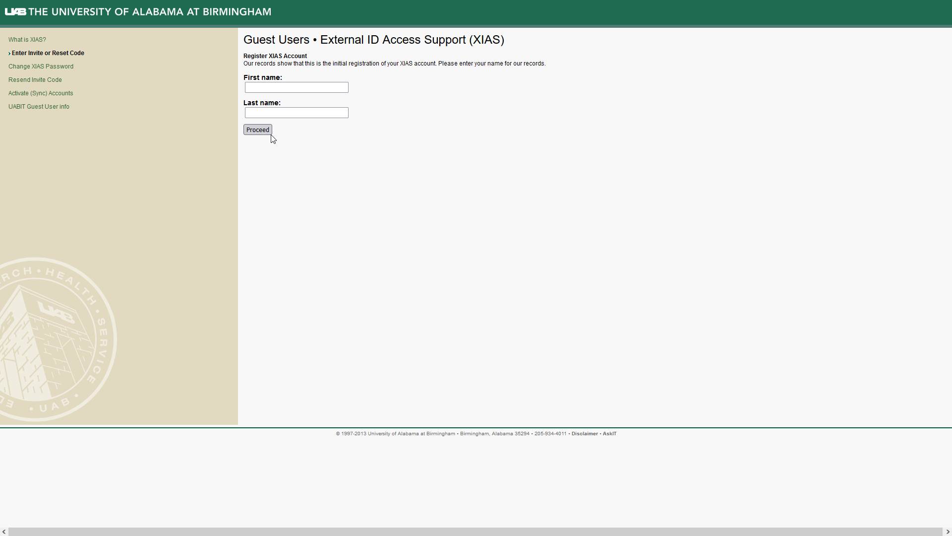Click the copyright text in footer

[395, 434]
